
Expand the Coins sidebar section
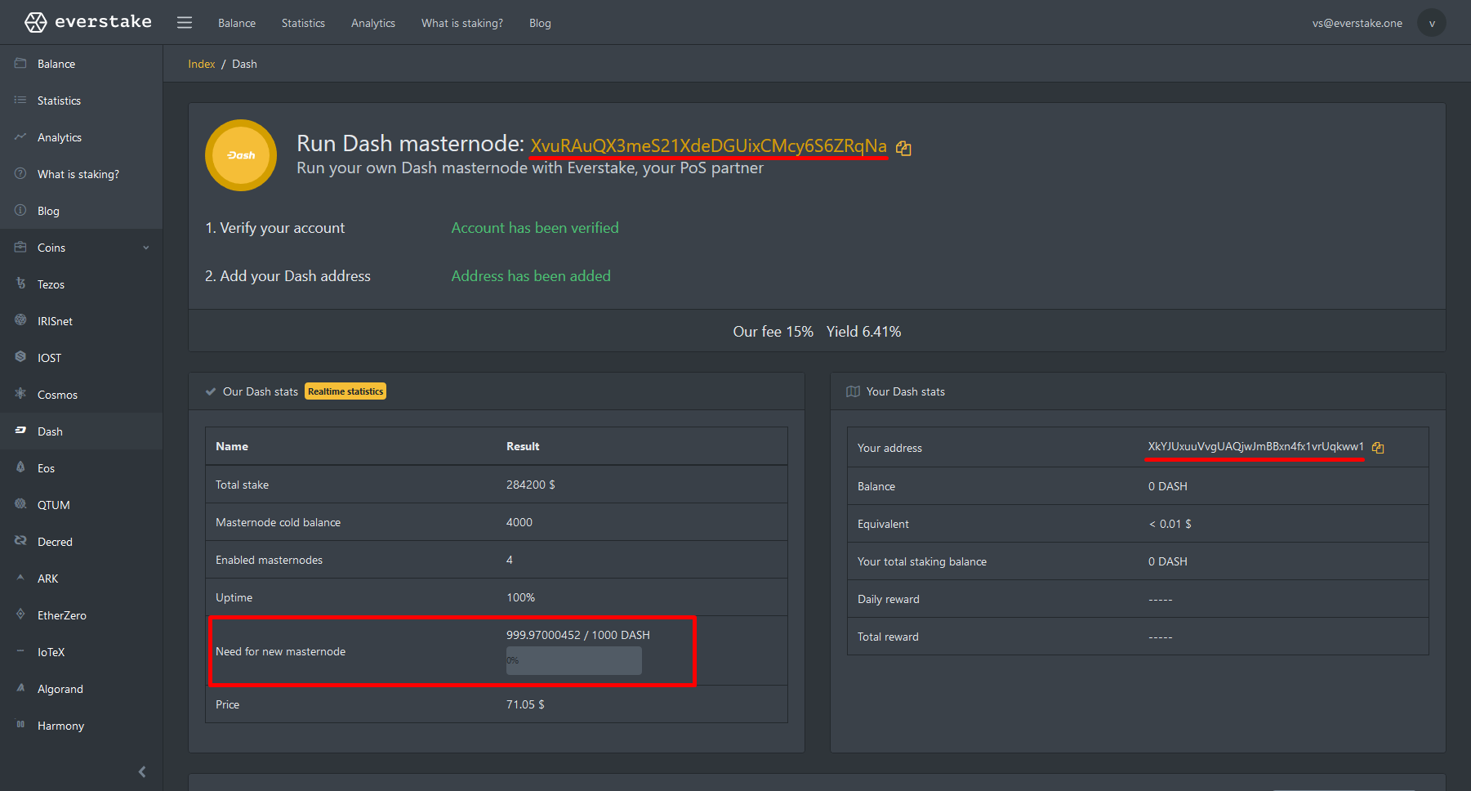click(x=81, y=248)
